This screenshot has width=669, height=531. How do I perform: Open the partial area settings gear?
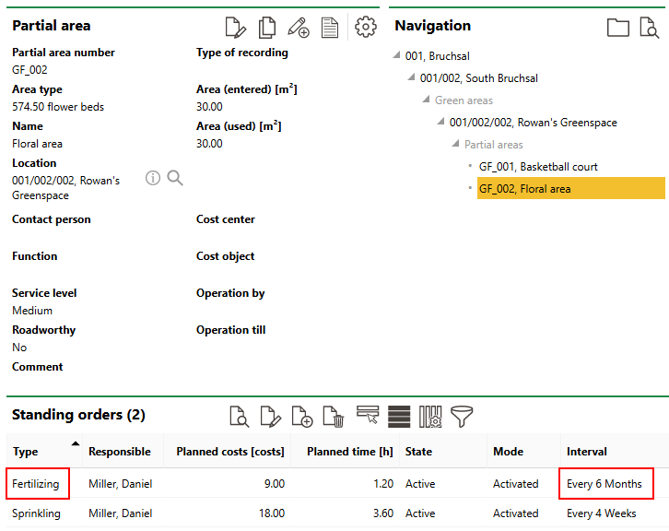(x=366, y=28)
